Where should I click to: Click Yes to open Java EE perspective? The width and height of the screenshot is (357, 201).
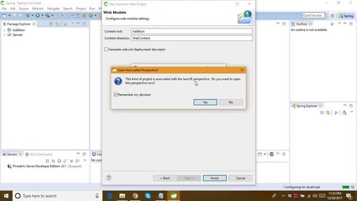click(x=205, y=102)
